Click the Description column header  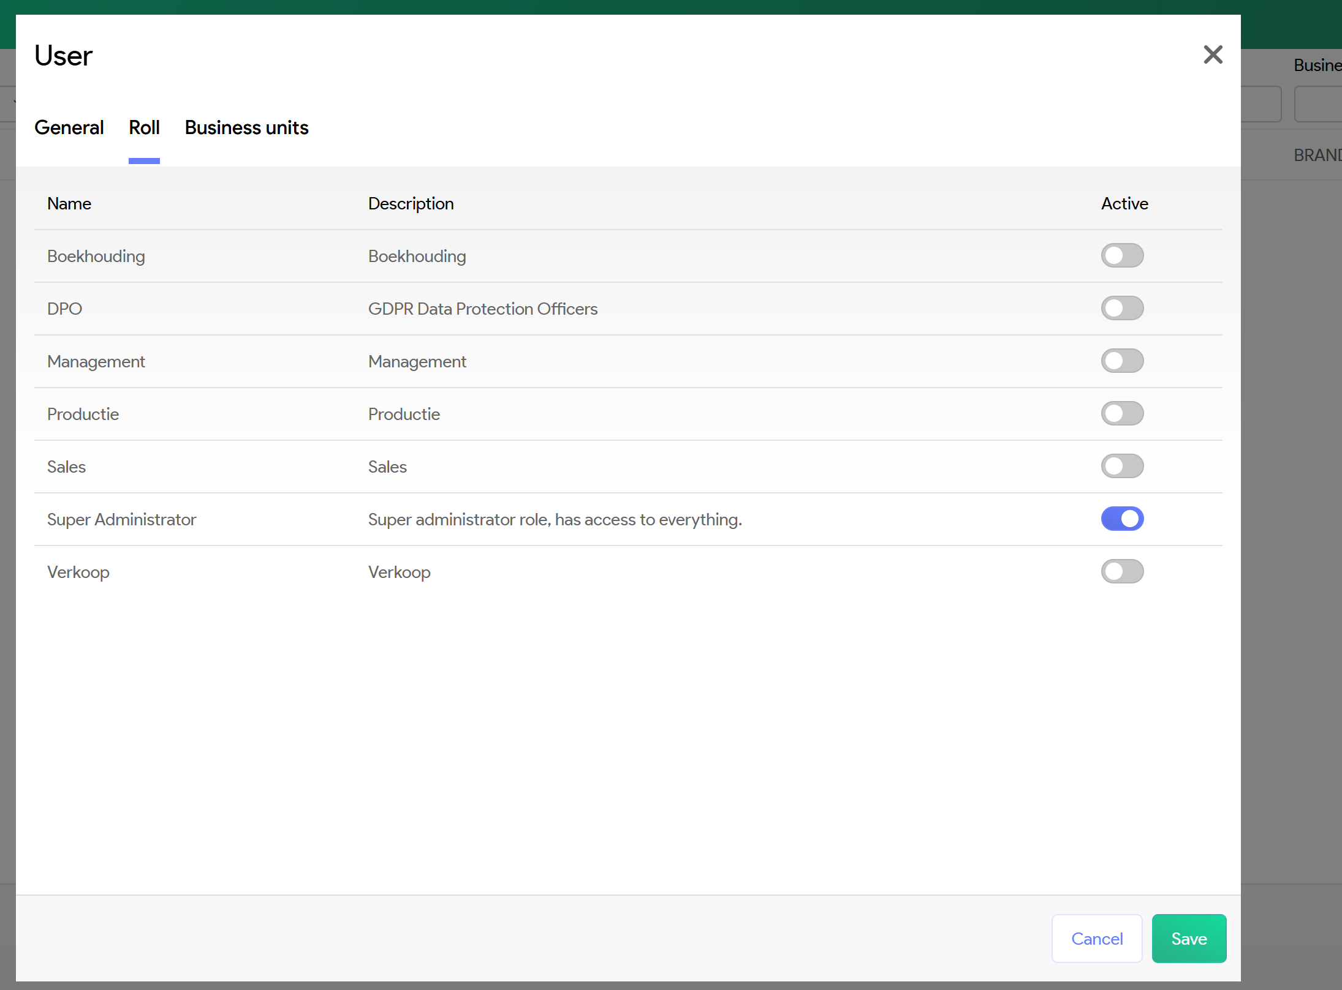coord(411,204)
